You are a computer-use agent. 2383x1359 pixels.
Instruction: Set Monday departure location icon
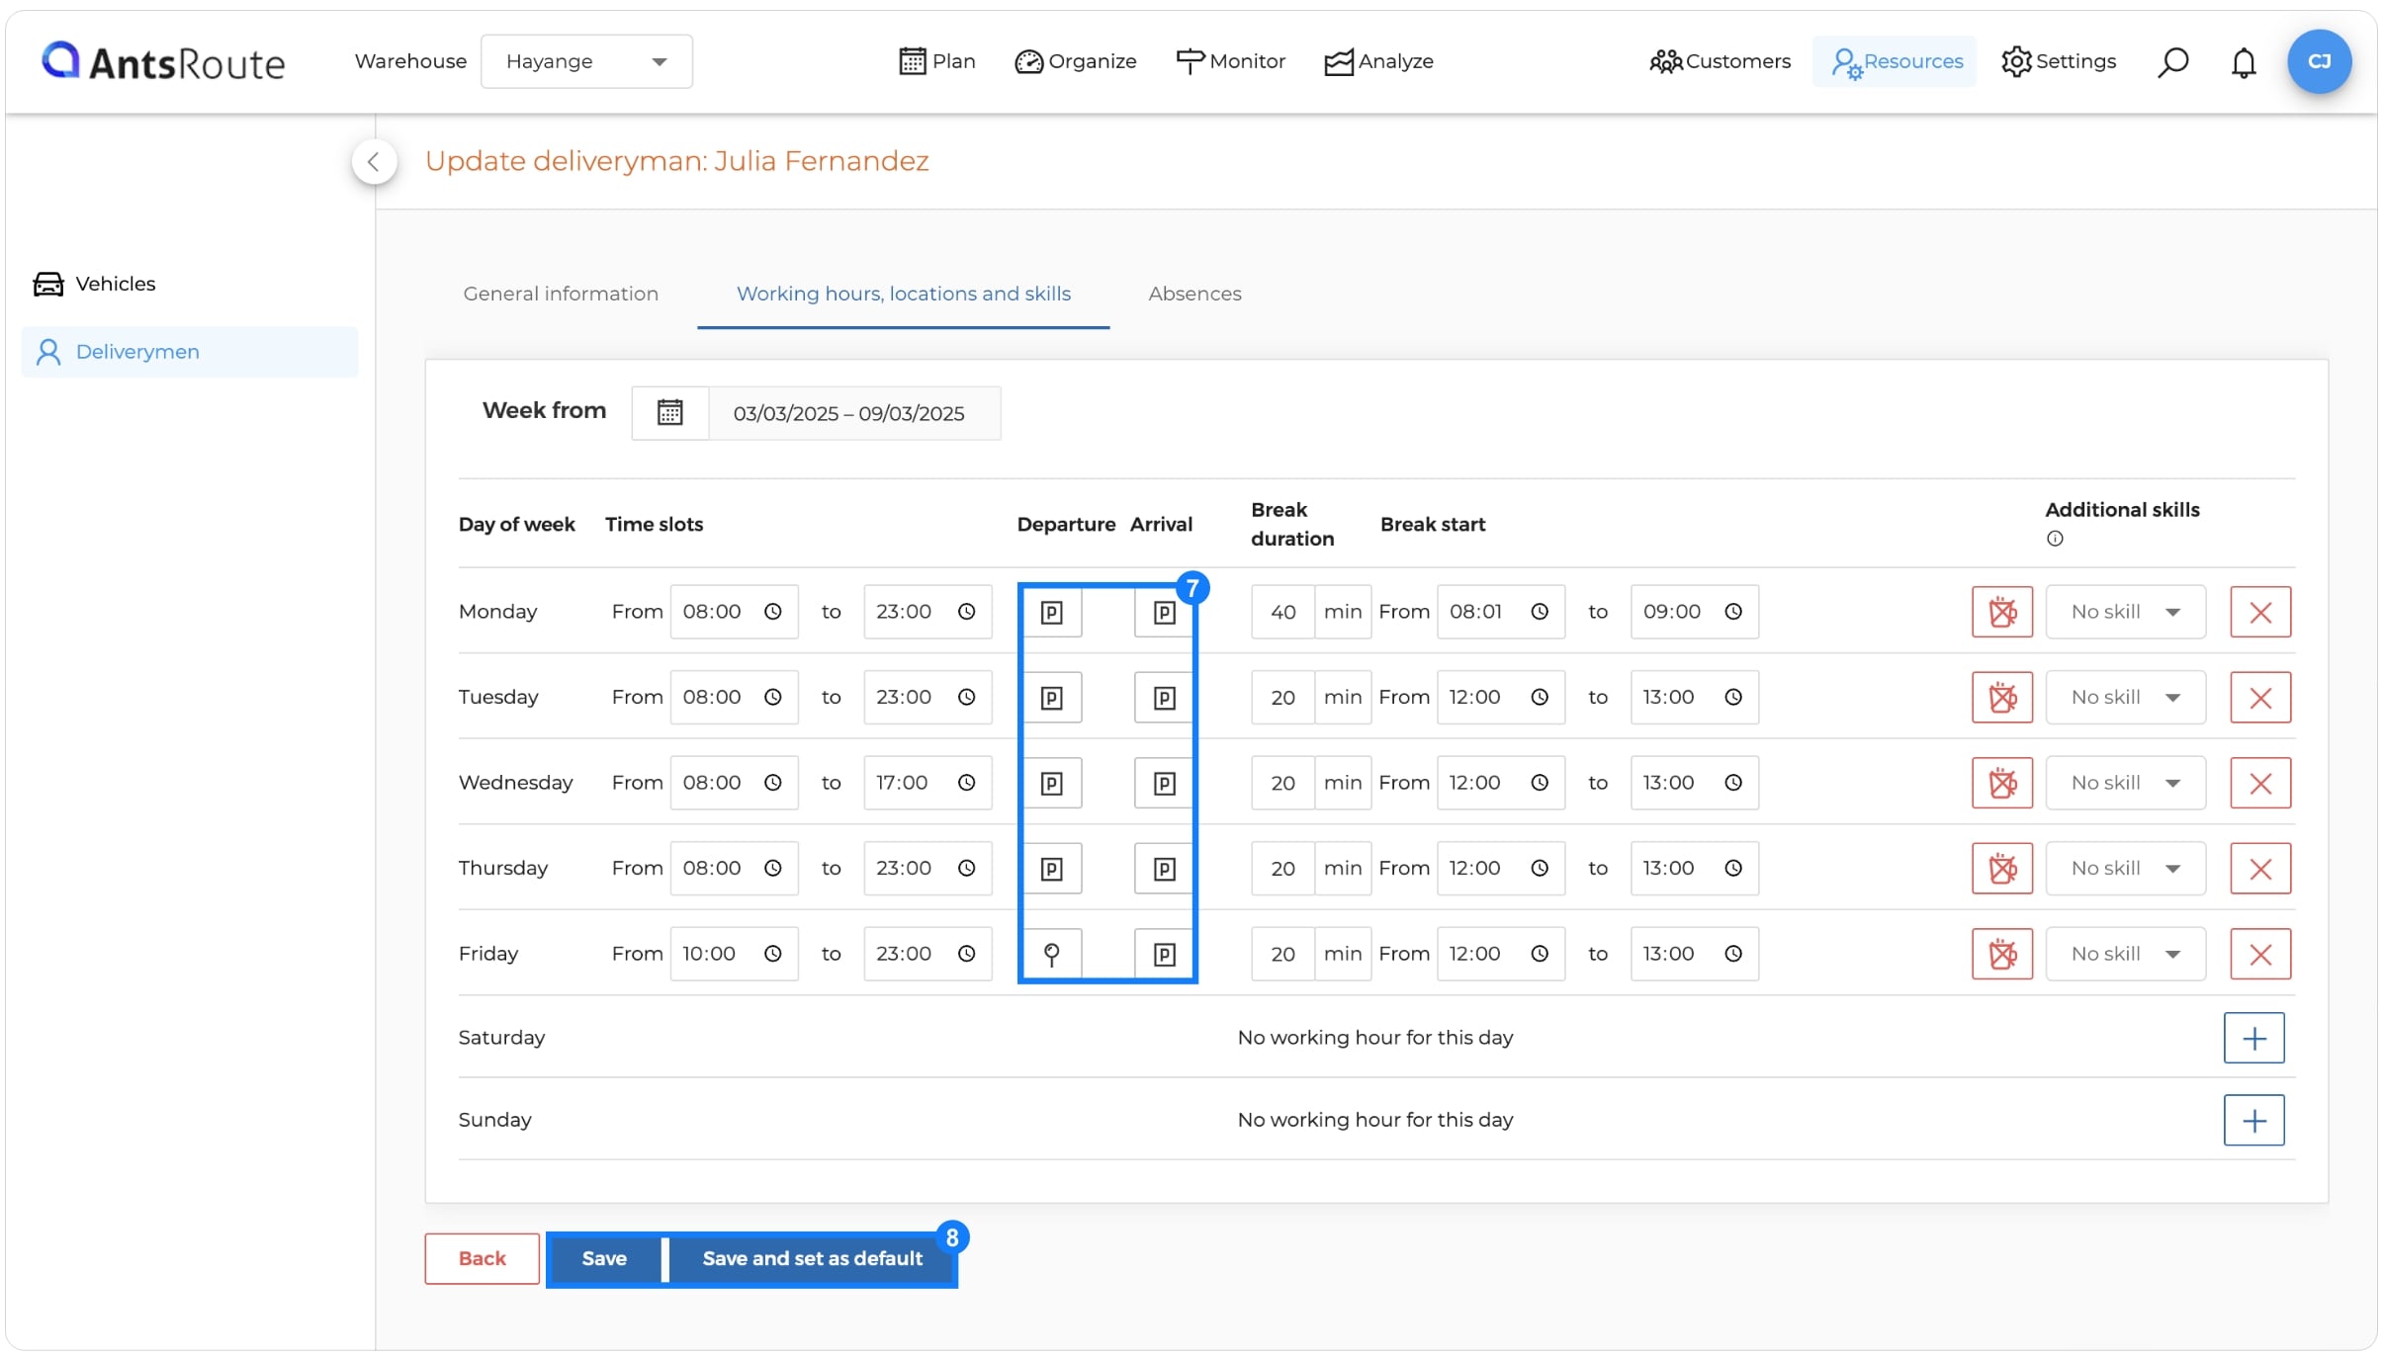coord(1052,613)
